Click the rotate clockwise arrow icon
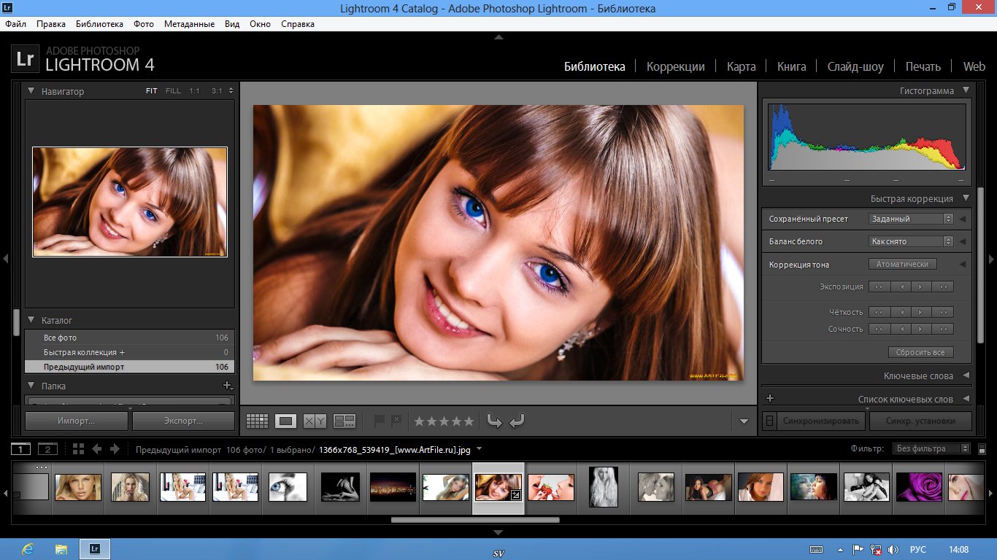This screenshot has width=997, height=560. pyautogui.click(x=517, y=421)
